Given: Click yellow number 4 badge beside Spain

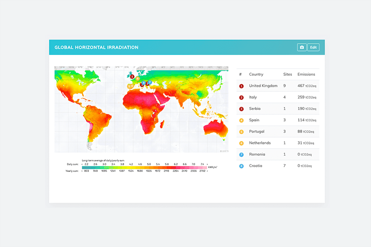Looking at the screenshot, I should 241,120.
